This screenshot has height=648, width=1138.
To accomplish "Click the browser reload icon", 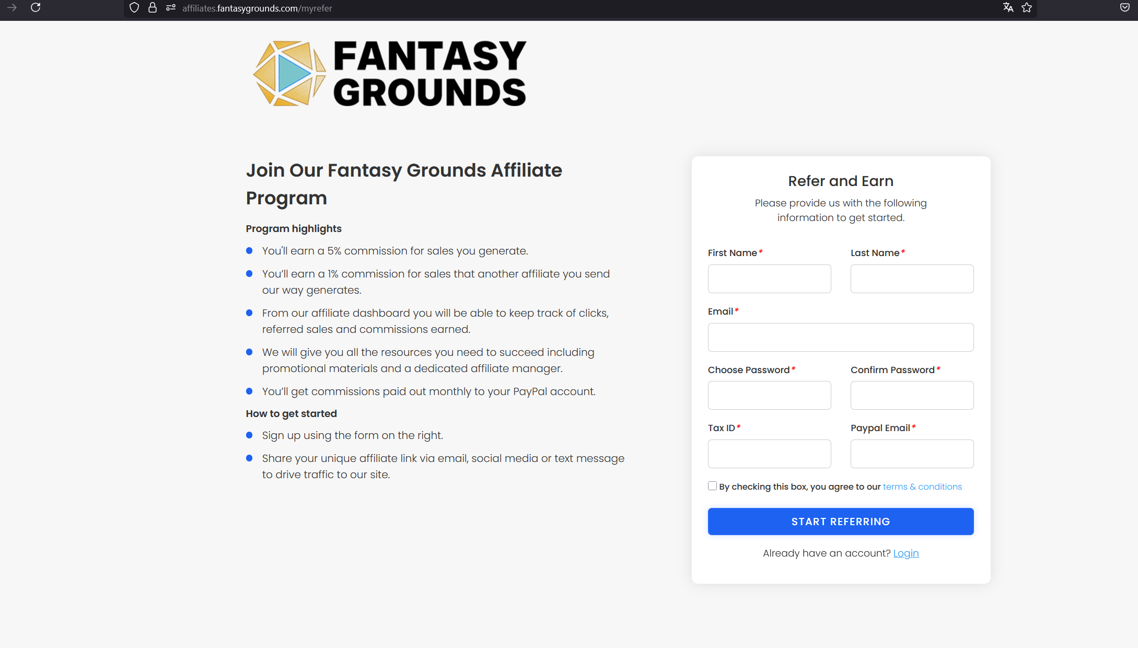I will click(36, 7).
